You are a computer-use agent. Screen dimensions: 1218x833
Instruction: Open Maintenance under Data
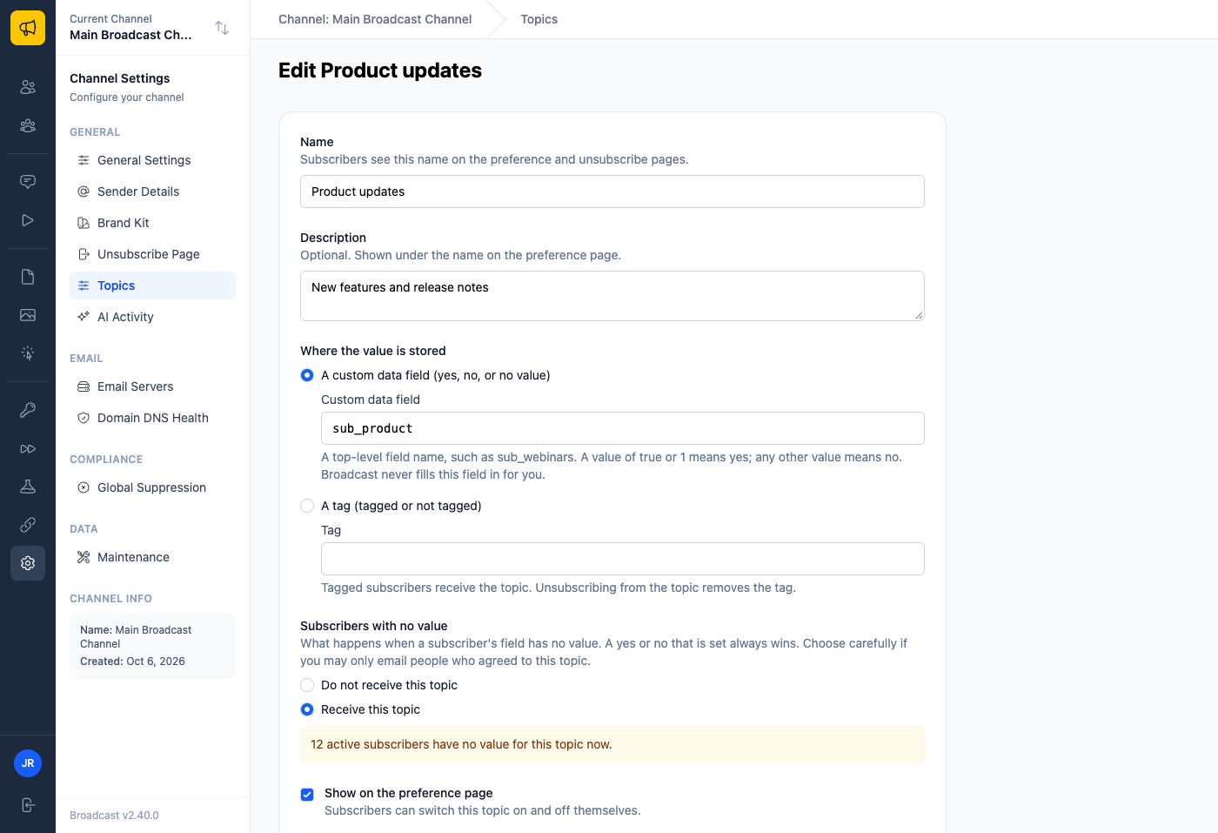152,557
